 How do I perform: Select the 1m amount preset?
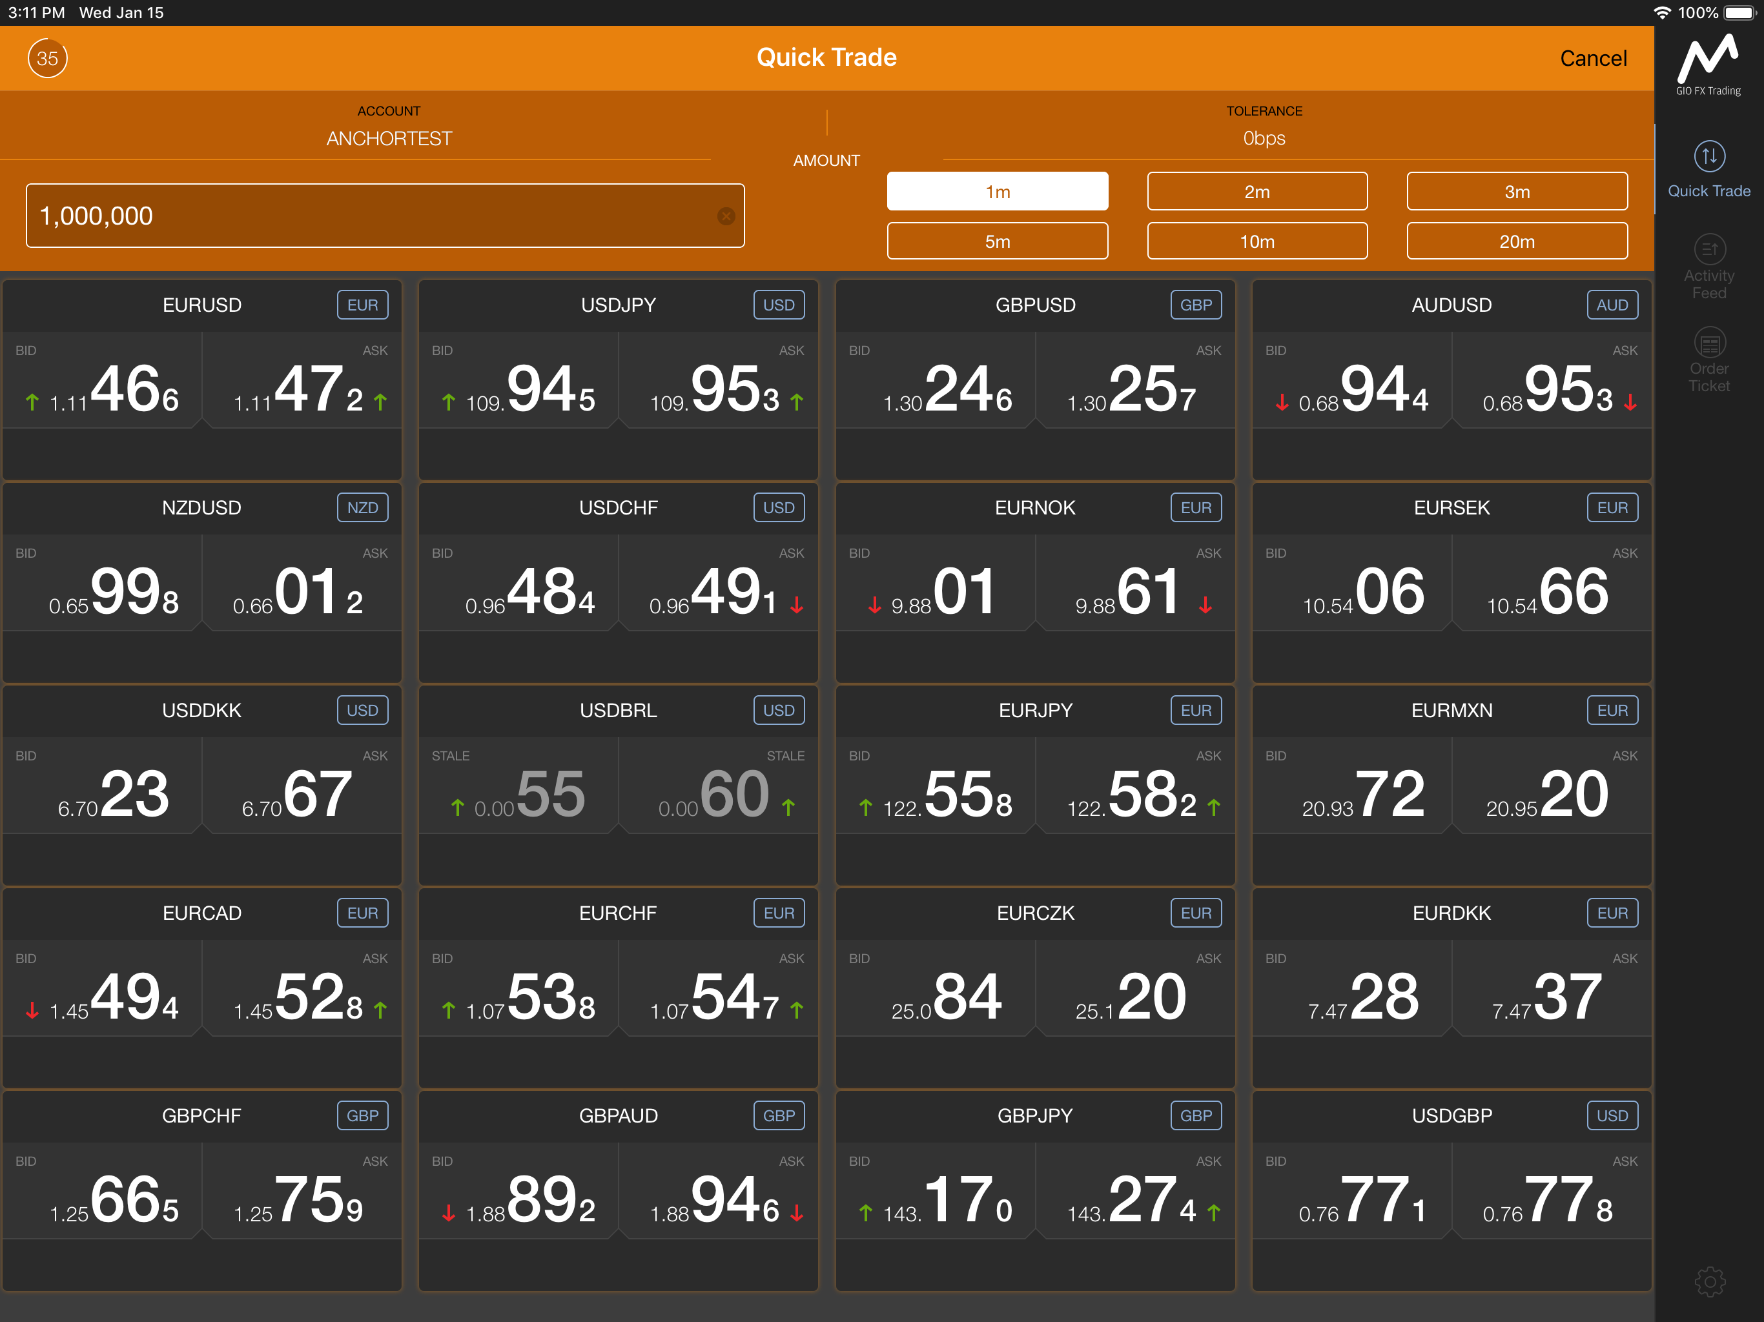pyautogui.click(x=998, y=191)
